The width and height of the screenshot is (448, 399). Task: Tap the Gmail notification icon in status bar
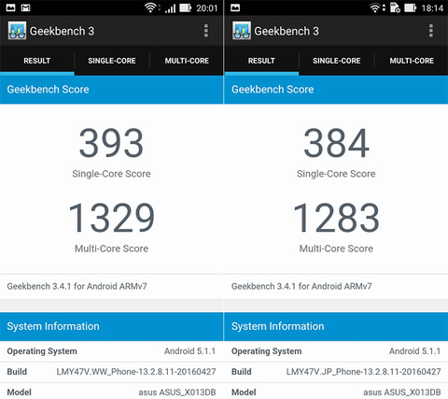pyautogui.click(x=25, y=7)
